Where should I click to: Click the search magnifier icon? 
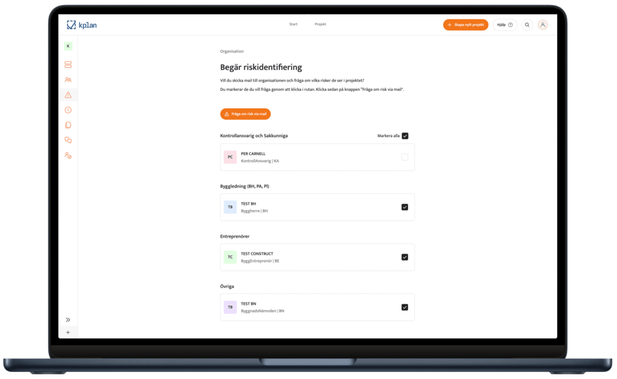click(527, 25)
